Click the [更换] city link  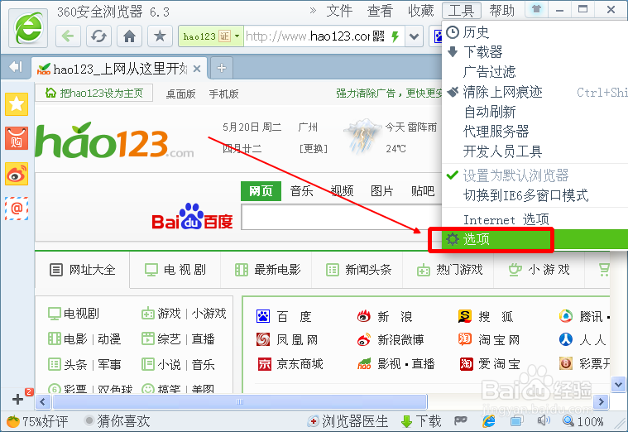[x=314, y=149]
